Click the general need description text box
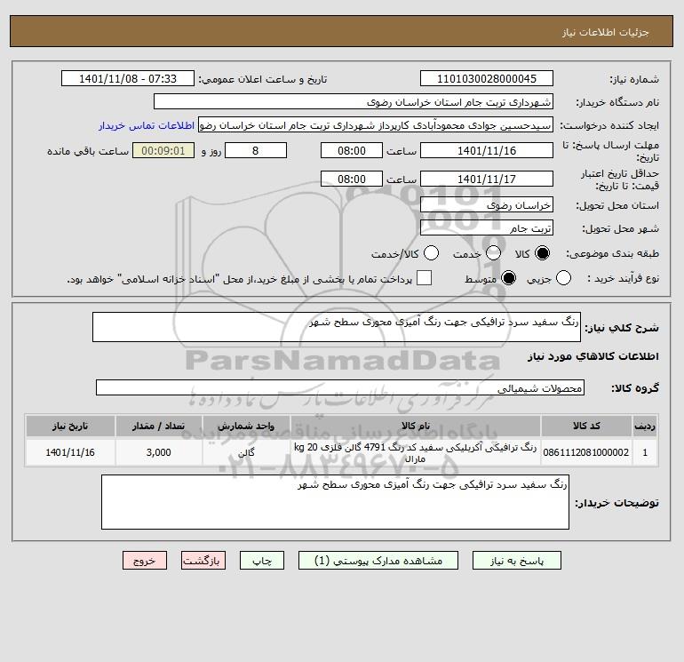Image resolution: width=684 pixels, height=662 pixels. [x=337, y=327]
